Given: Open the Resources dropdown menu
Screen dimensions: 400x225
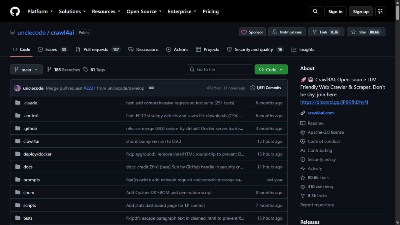Looking at the screenshot, I should click(106, 11).
